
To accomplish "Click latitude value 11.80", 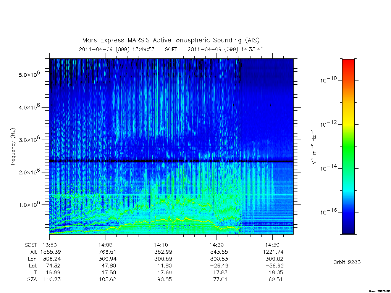I will pyautogui.click(x=165, y=266).
